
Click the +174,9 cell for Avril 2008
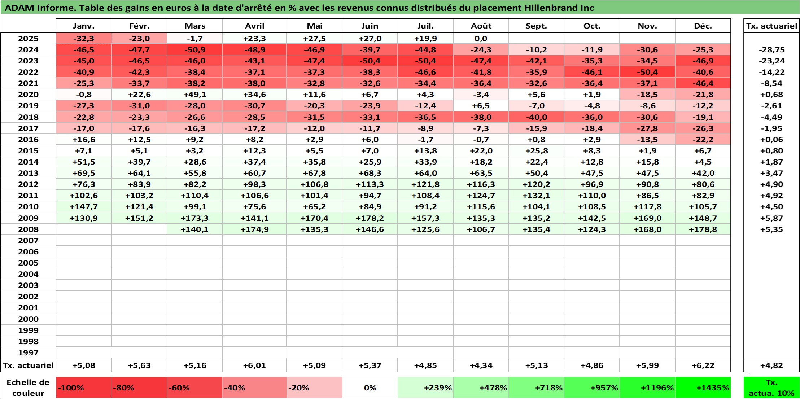tap(254, 229)
